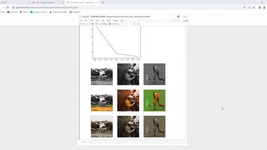Open a new browser tab
Viewport: 267px width, 150px height.
[x=103, y=2]
